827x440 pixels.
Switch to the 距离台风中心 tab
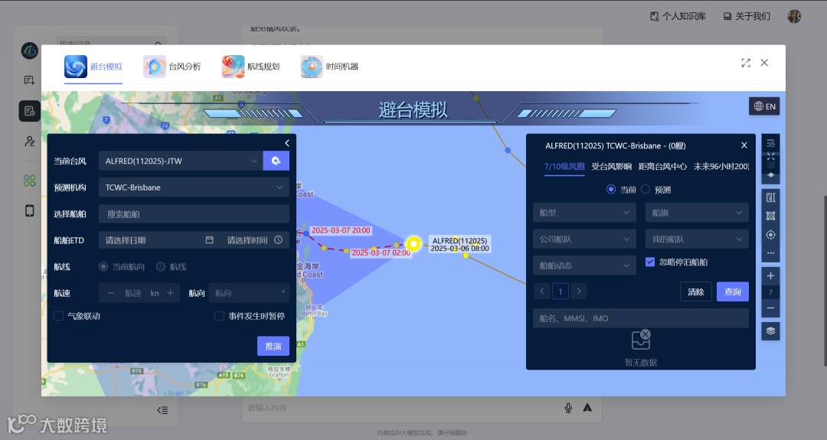[662, 166]
